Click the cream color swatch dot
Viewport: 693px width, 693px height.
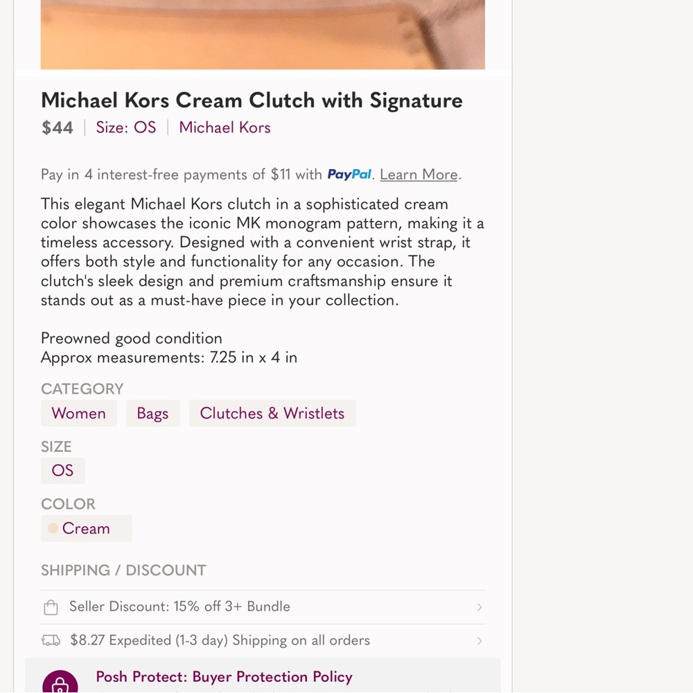pos(53,528)
